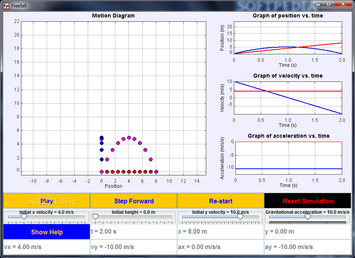
Task: Click 'Graph of acceleration vs. time' title
Action: pos(289,136)
